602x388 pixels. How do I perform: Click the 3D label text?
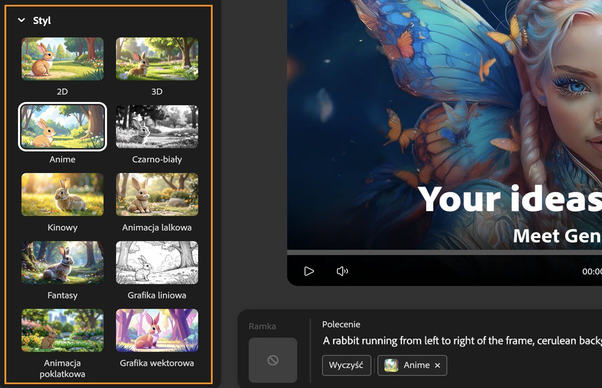tap(157, 92)
